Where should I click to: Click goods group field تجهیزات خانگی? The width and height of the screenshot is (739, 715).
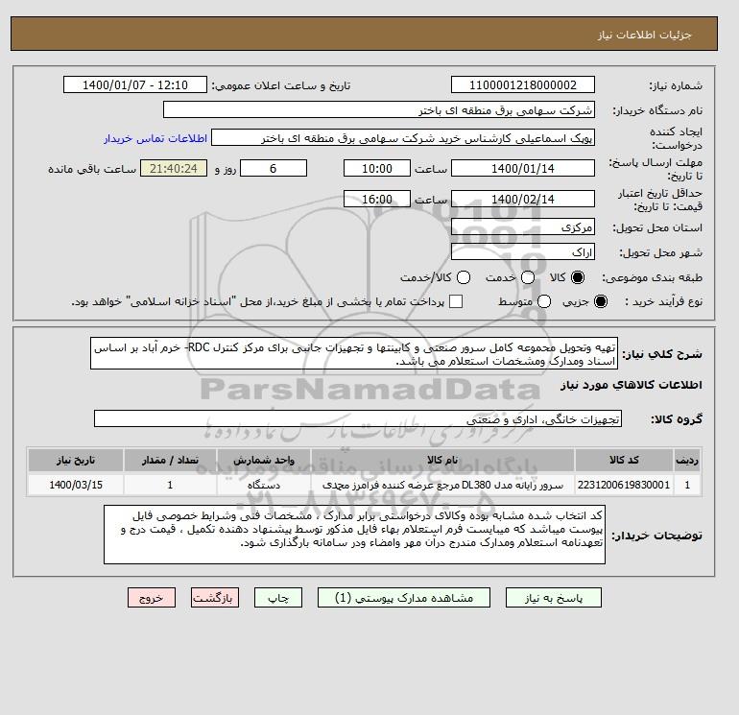click(x=358, y=418)
